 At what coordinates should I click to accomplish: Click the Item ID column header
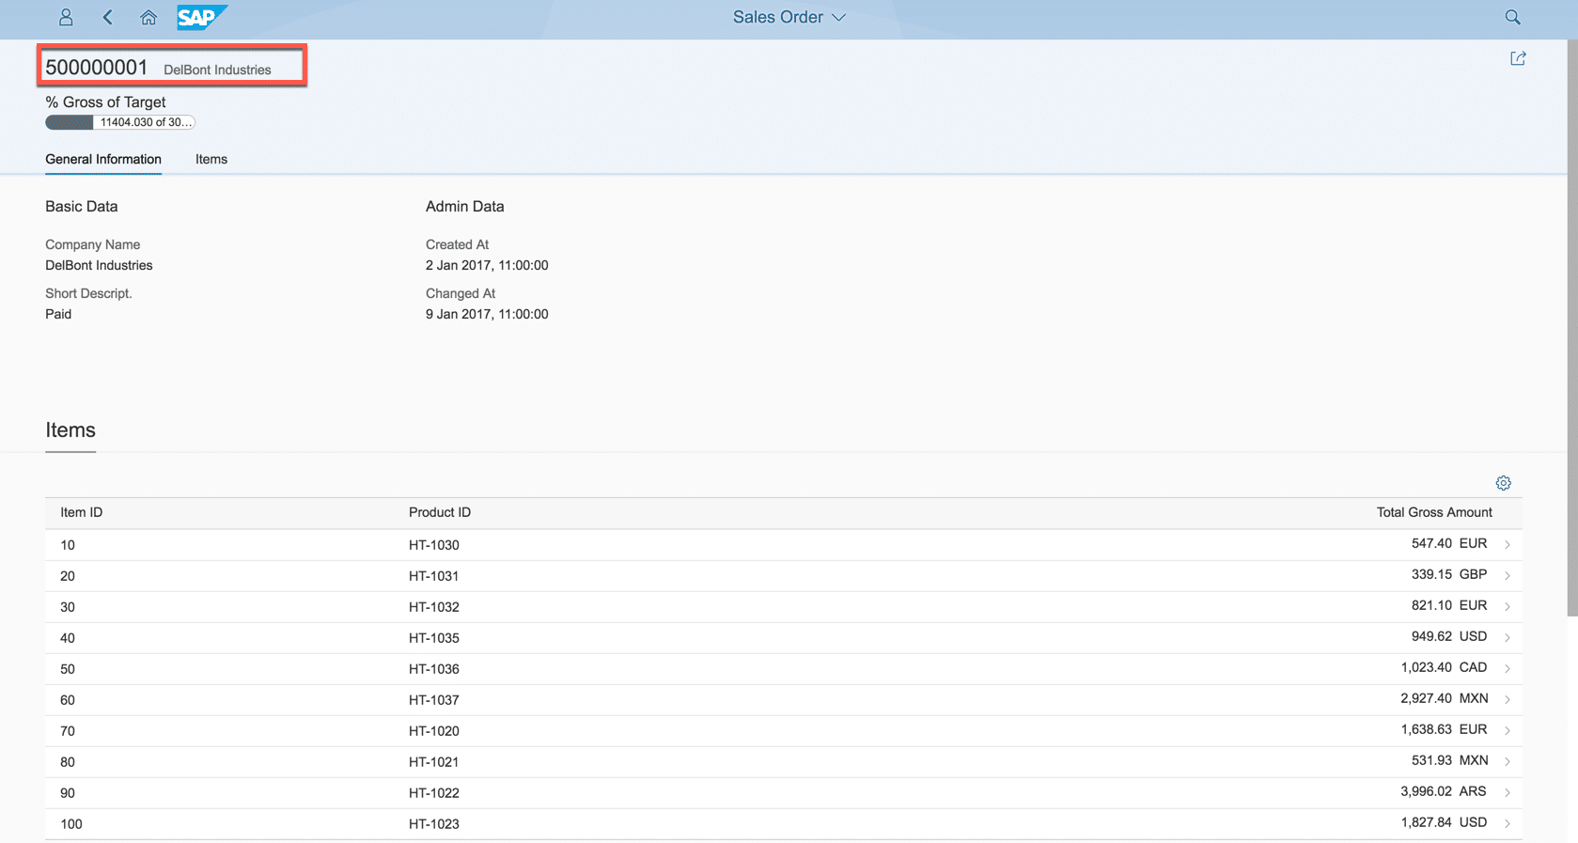(x=82, y=512)
